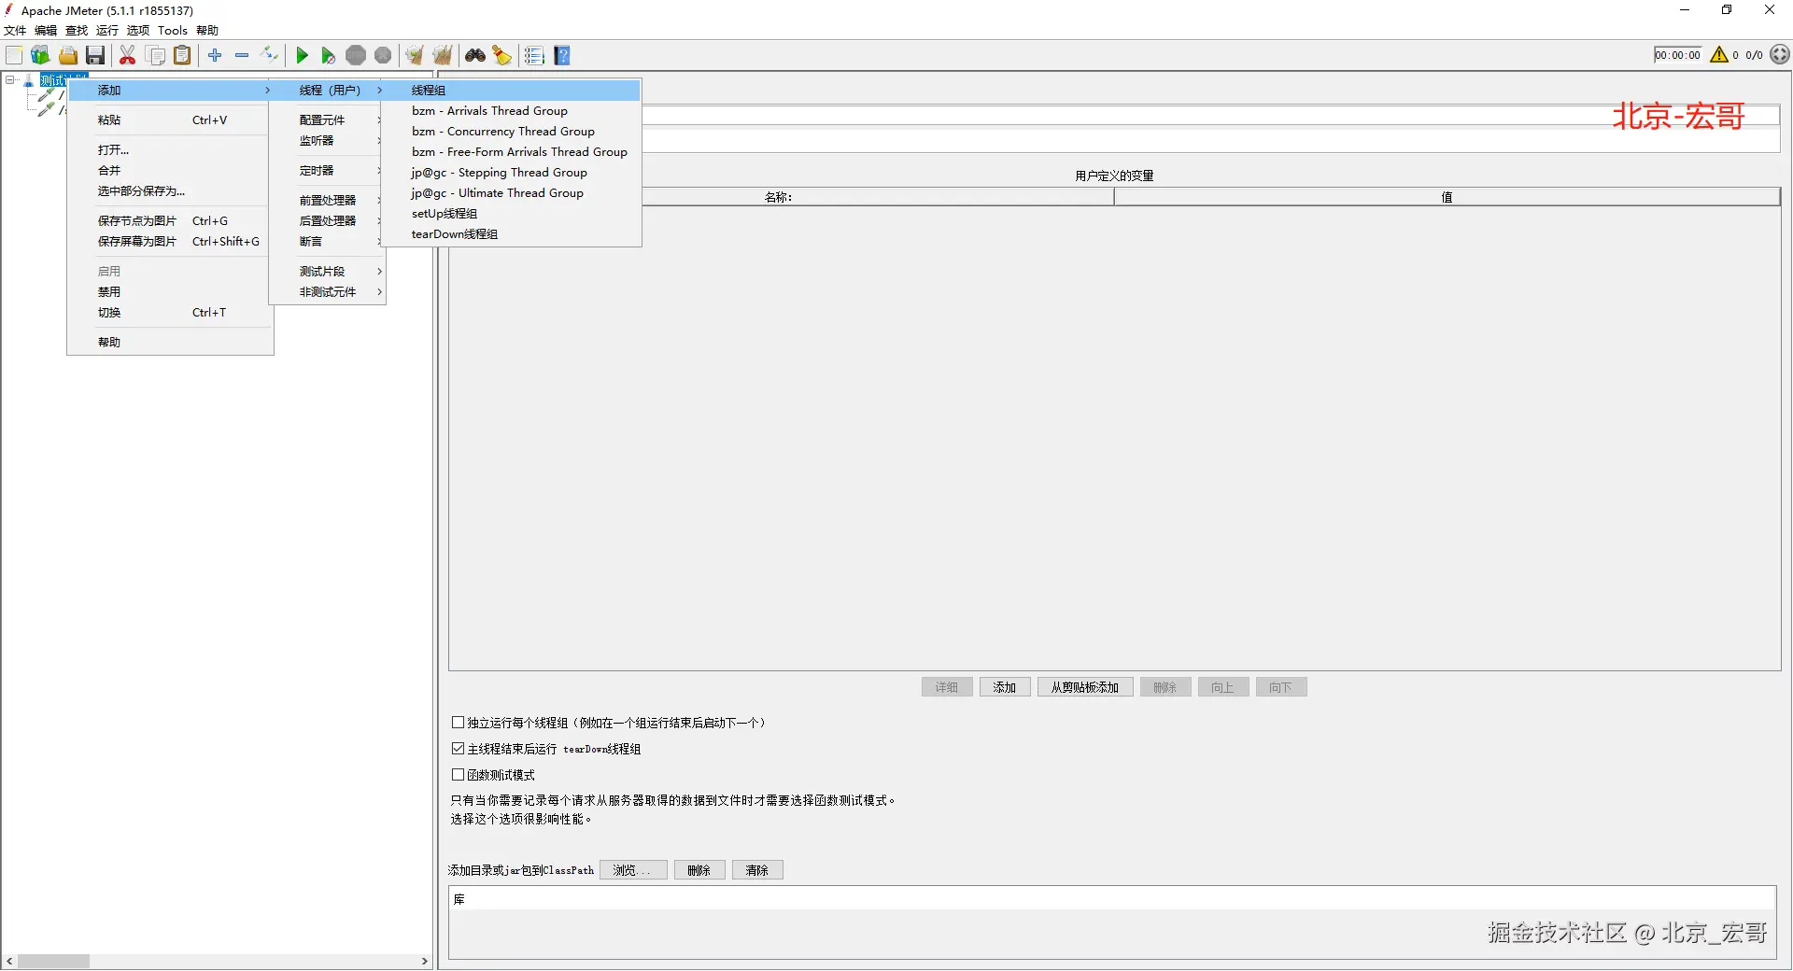
Task: Click 打开... in the context menu
Action: click(x=170, y=150)
